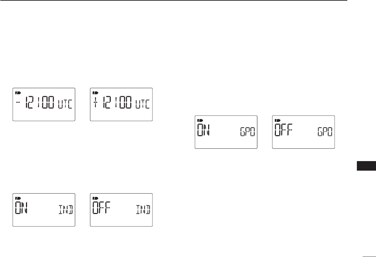
Task: Click the UTC label in the plus offset display
Action: click(143, 104)
